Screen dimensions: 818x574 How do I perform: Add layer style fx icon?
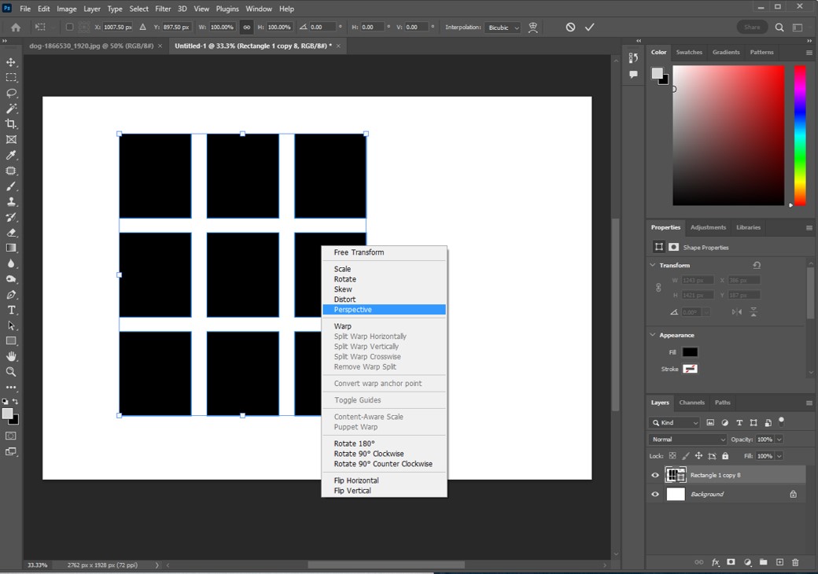coord(715,562)
